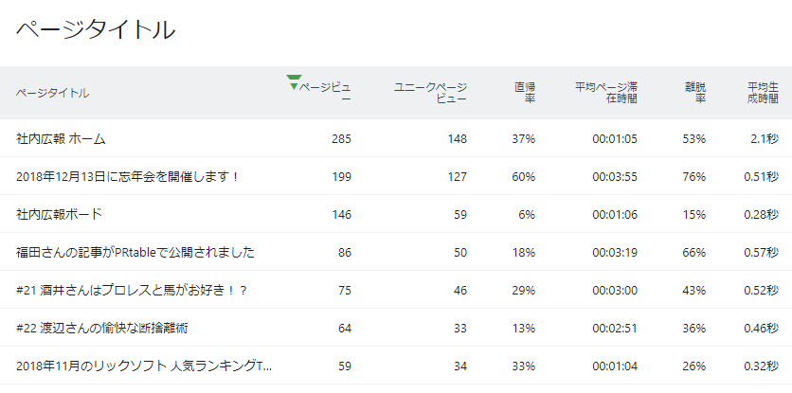
Task: Sort by ページビュー column header
Action: click(325, 93)
